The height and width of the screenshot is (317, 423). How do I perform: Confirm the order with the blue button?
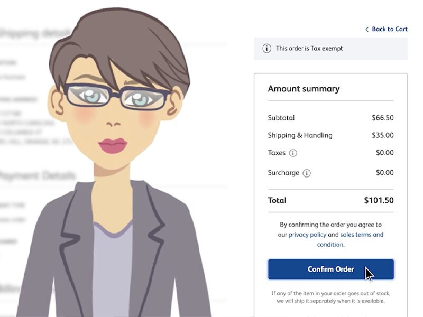point(331,269)
